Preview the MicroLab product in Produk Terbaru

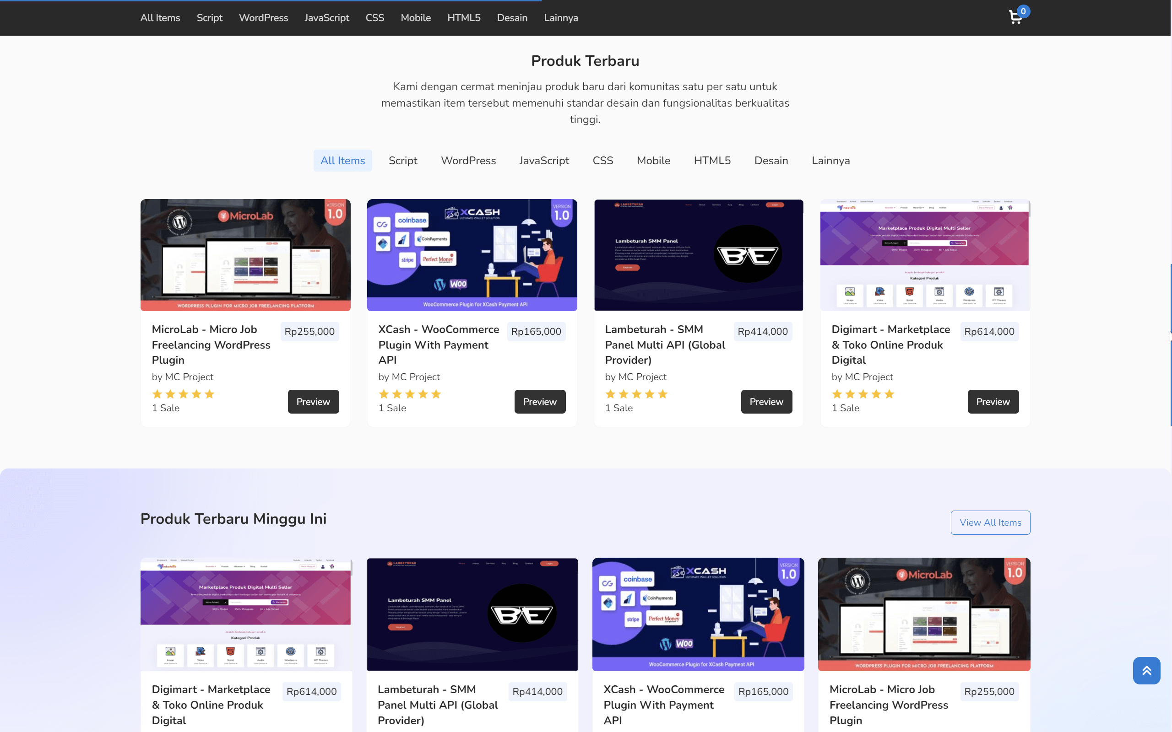click(x=313, y=401)
